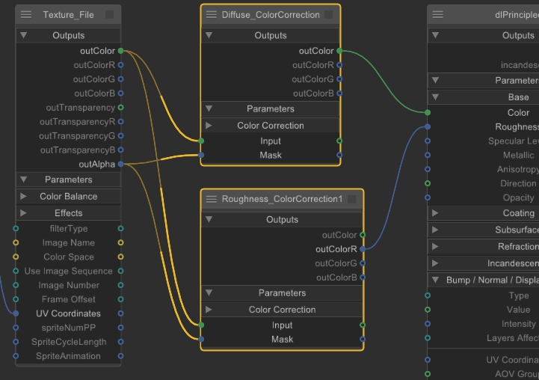Toggle the Diffuse_ColorCorrection header square
This screenshot has height=380, width=539.
pos(329,15)
